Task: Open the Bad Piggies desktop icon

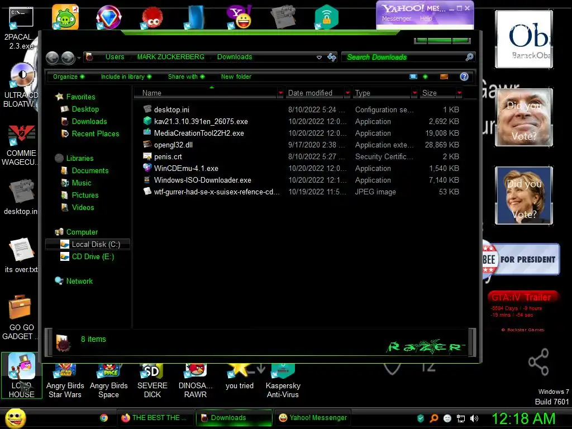Action: point(65,17)
